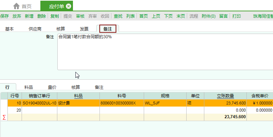Viewport: 273px width, 137px height.
Task: Click 收回 in the toolbar
Action: [x=105, y=16]
